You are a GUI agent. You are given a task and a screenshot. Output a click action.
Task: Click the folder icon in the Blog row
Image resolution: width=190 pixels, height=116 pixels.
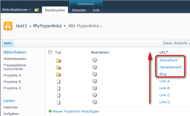tap(59, 74)
